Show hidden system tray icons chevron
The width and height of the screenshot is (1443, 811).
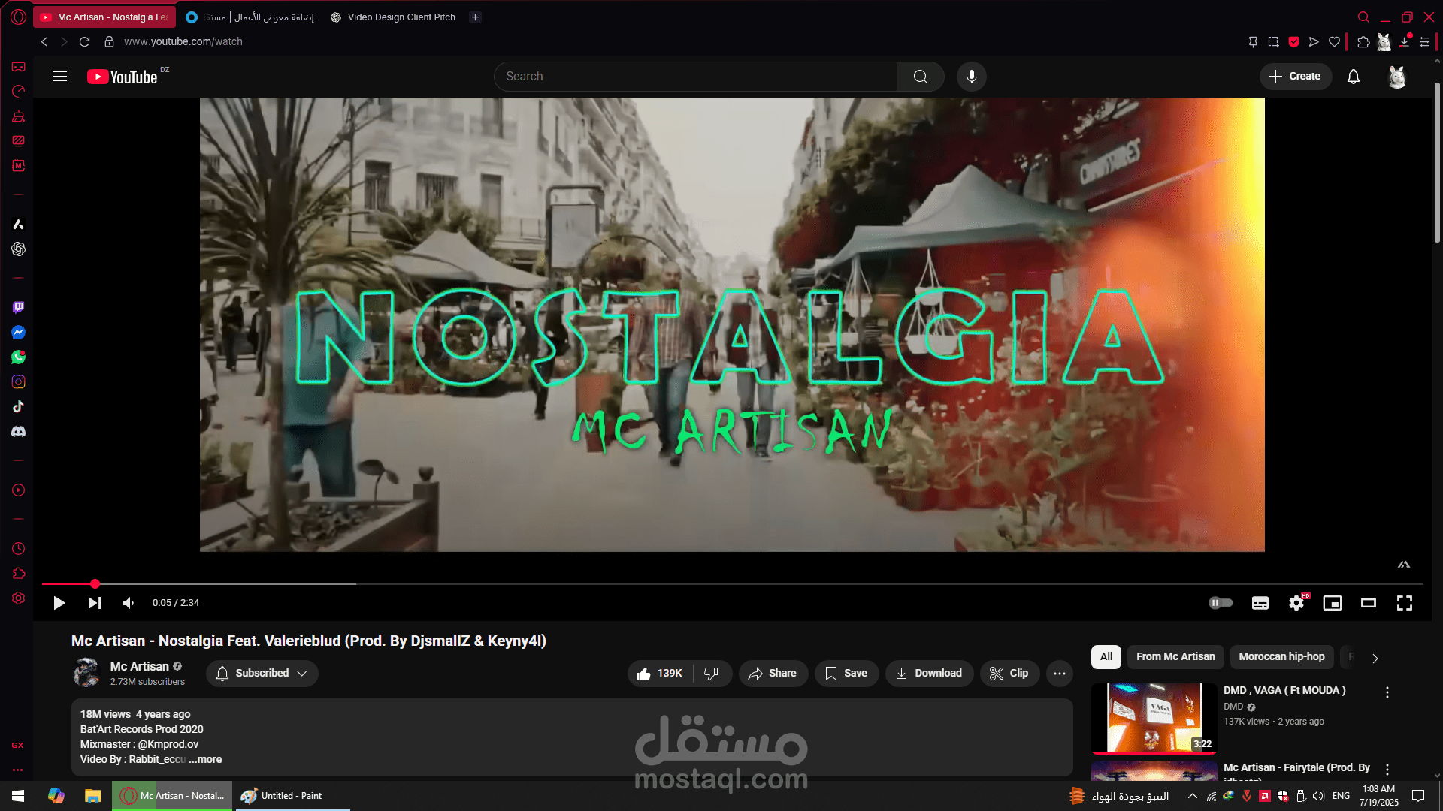pos(1192,796)
